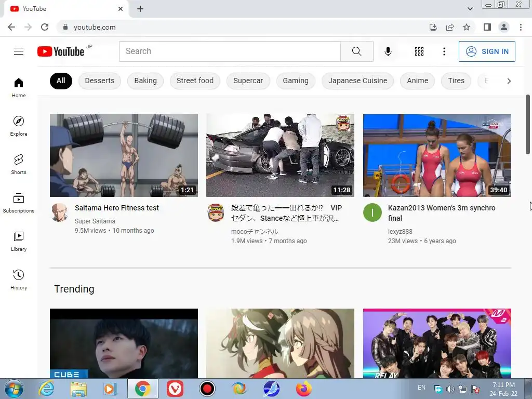Start voice search with the microphone icon
The height and width of the screenshot is (399, 532).
(x=388, y=51)
